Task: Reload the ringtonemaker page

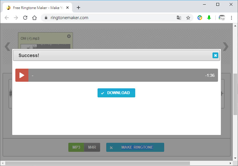Action: click(25, 18)
